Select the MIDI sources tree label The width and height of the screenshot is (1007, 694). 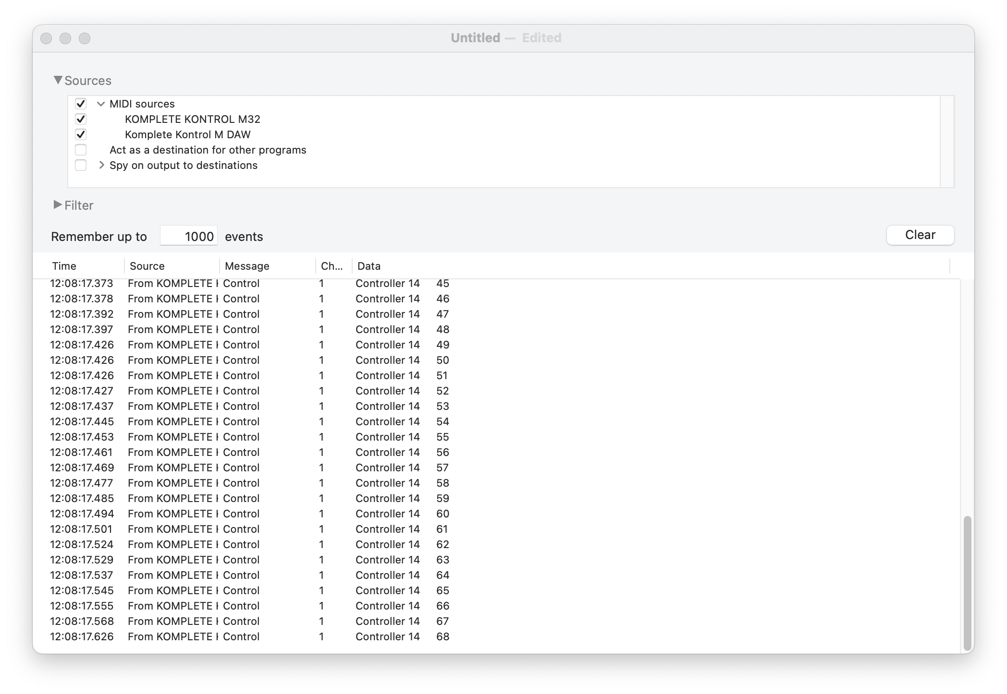(x=142, y=104)
